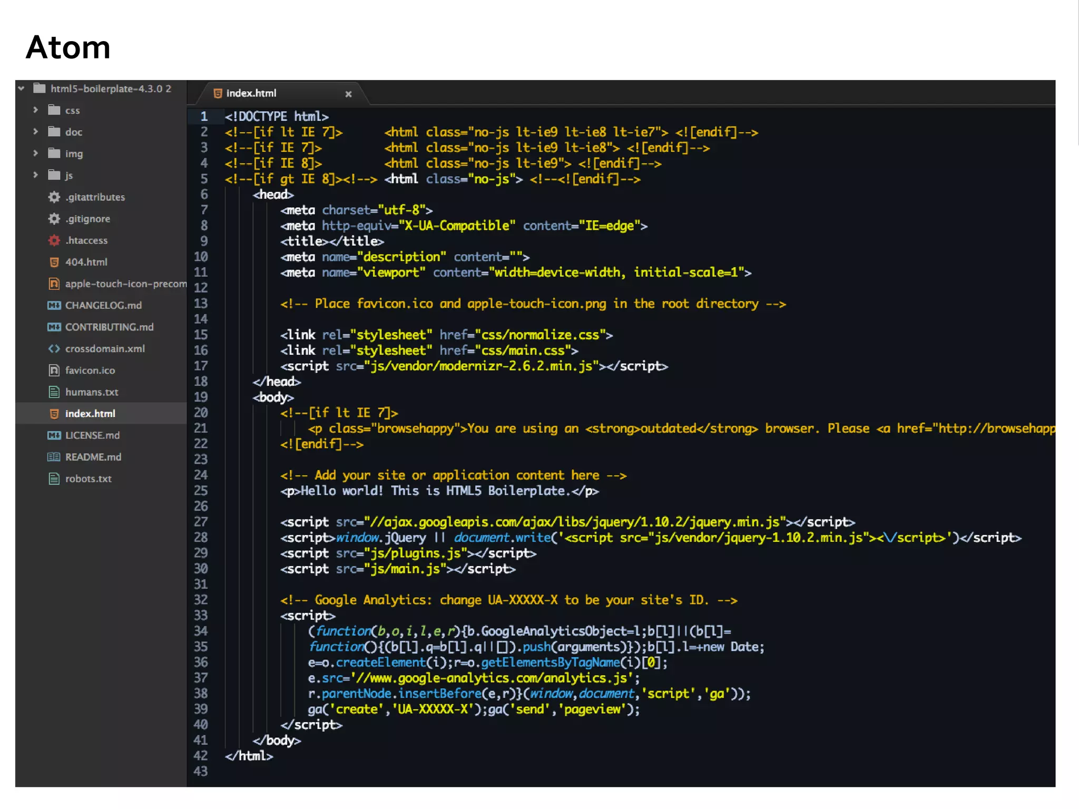
Task: Close the index.html tab
Action: (x=348, y=94)
